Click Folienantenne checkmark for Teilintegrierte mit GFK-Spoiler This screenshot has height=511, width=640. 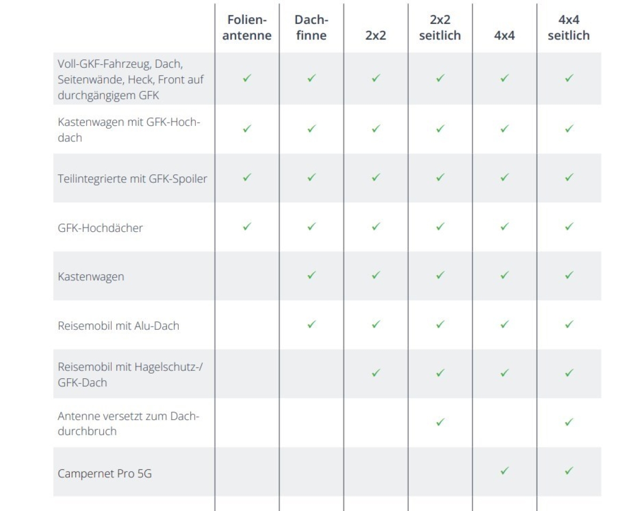pos(247,177)
